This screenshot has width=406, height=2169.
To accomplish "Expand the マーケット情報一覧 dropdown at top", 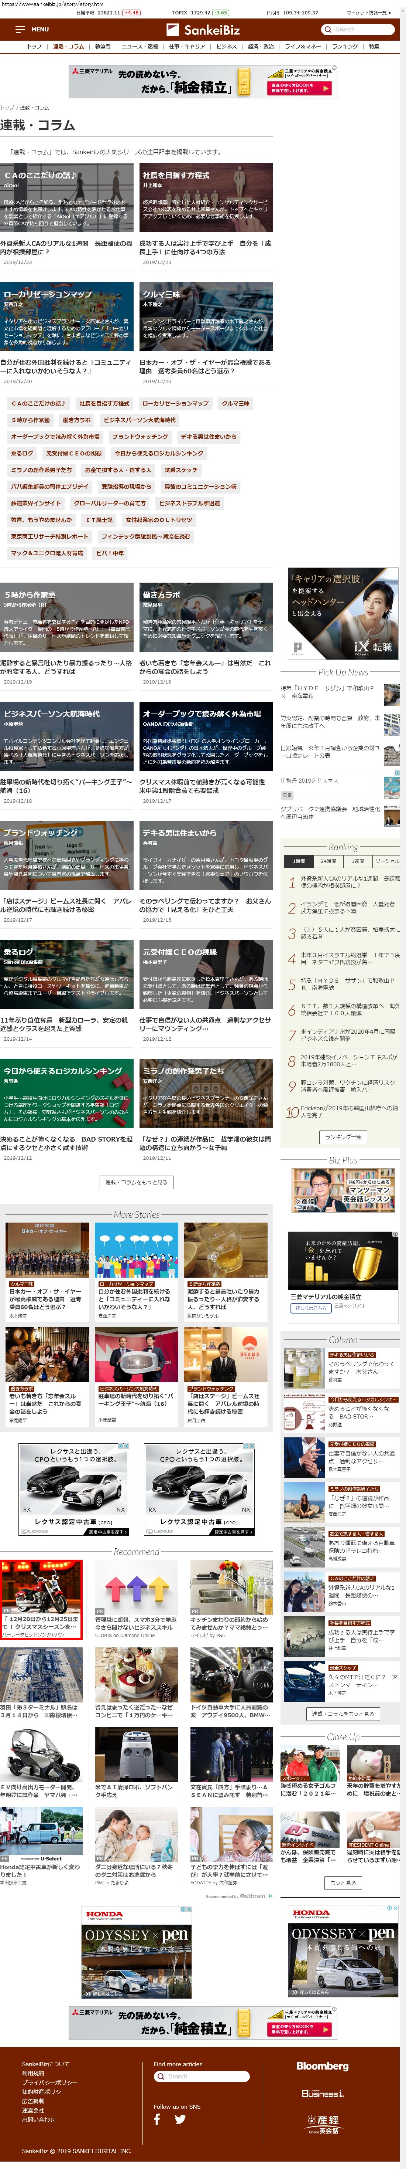I will [370, 13].
